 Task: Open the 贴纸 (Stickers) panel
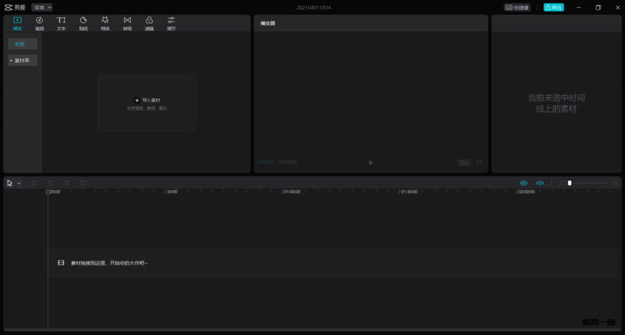pyautogui.click(x=83, y=23)
